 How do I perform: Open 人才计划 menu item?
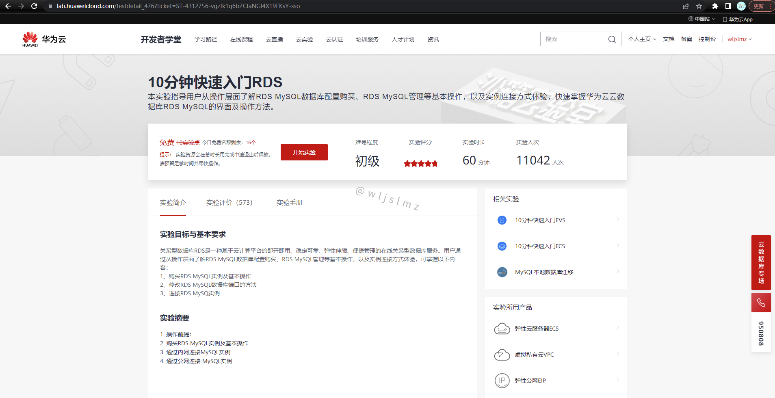tap(403, 39)
